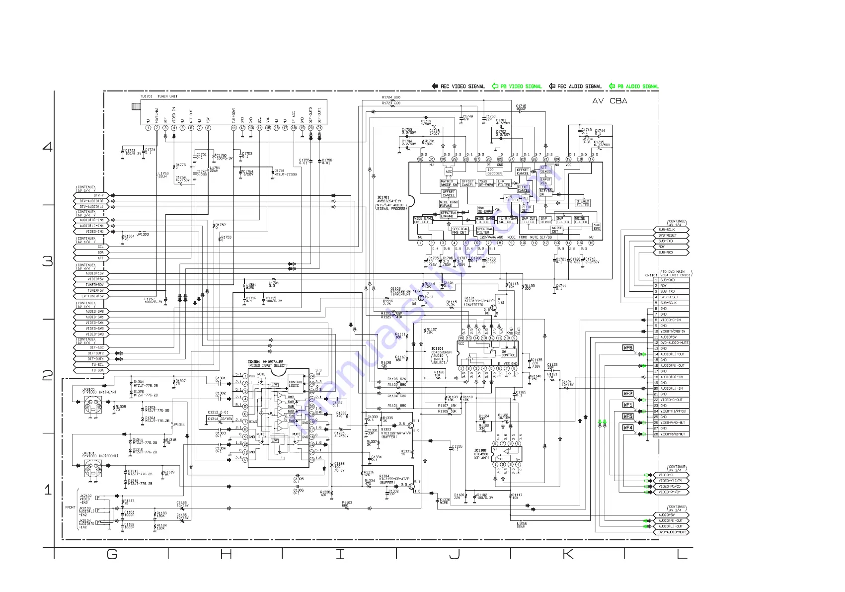This screenshot has height=592, width=845.
Task: Select the TU-SDA signal connector
Action: click(91, 370)
